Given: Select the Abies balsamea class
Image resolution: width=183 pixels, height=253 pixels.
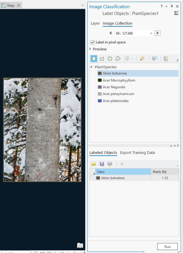Looking at the screenshot, I should 138,73.
